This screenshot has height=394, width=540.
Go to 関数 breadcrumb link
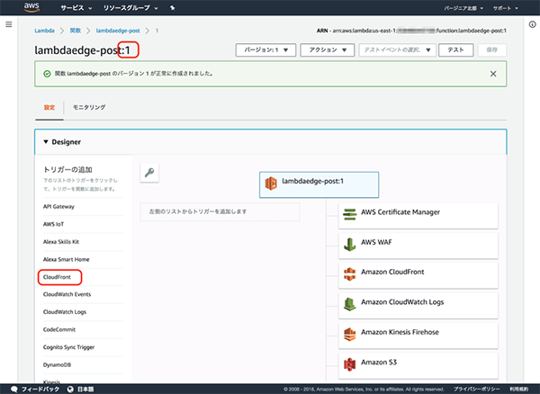pos(76,31)
